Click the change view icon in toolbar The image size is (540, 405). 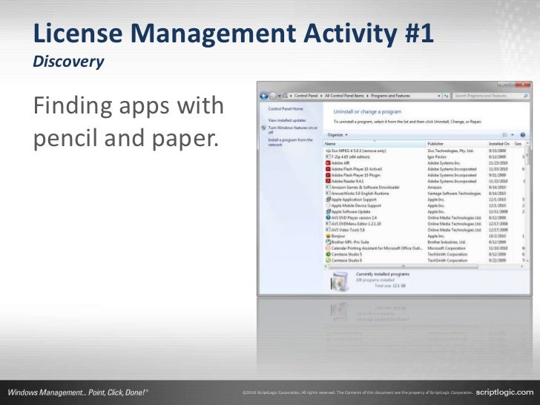click(505, 135)
